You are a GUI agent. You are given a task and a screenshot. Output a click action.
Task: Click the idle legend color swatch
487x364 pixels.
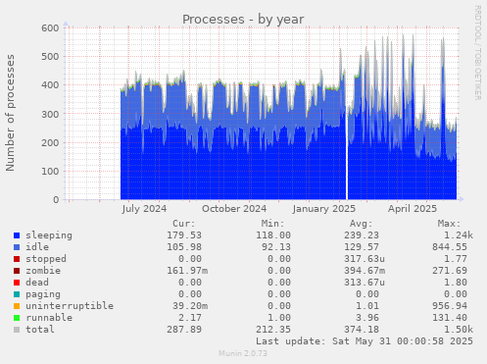click(x=17, y=247)
